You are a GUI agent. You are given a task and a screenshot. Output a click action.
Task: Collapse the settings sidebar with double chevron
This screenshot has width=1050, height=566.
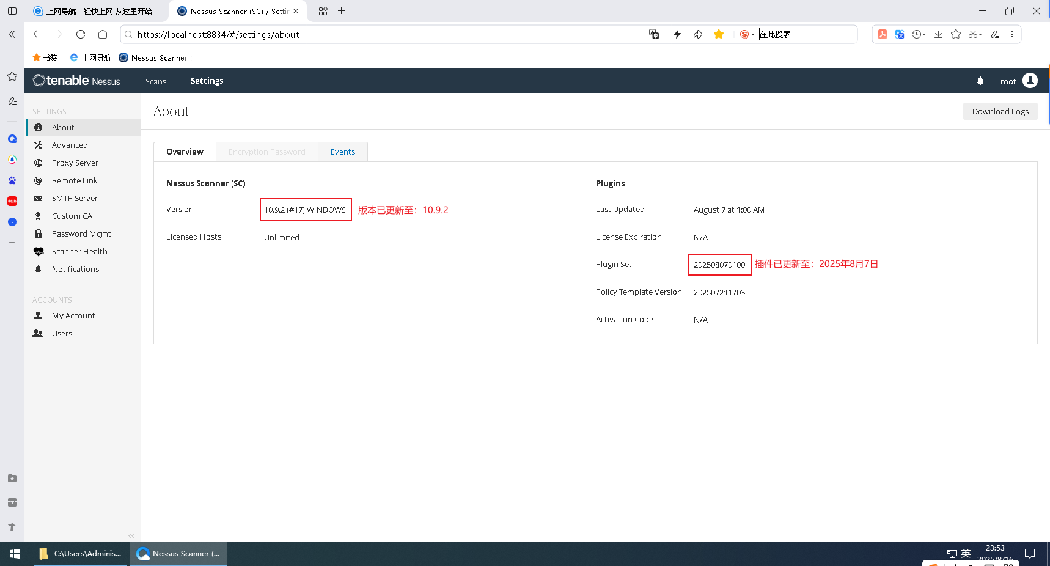(131, 535)
